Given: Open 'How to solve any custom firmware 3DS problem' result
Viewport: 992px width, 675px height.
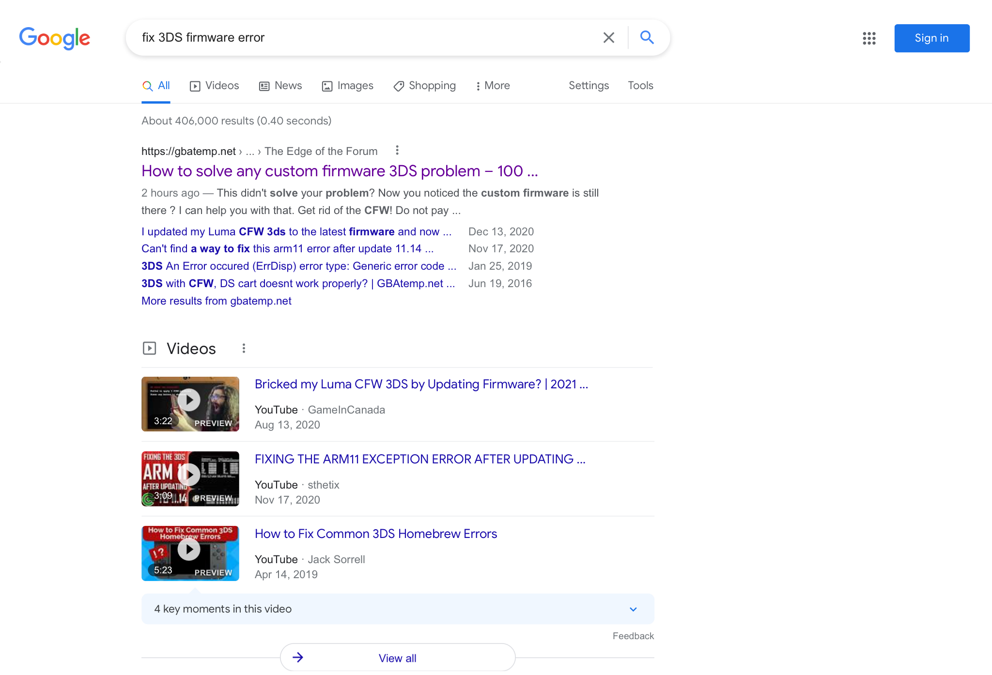Looking at the screenshot, I should point(340,171).
